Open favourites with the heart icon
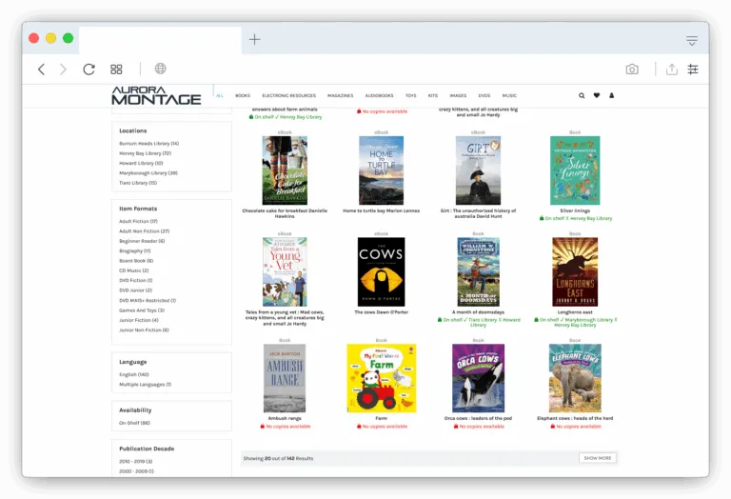 tap(597, 95)
